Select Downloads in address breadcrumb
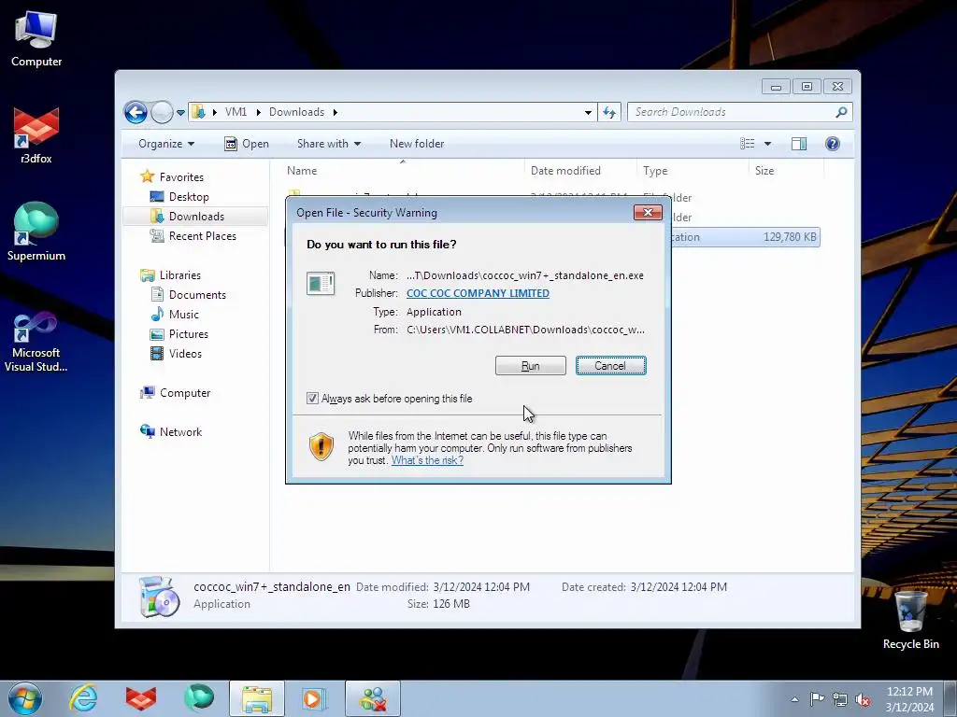The height and width of the screenshot is (717, 957). pyautogui.click(x=296, y=112)
